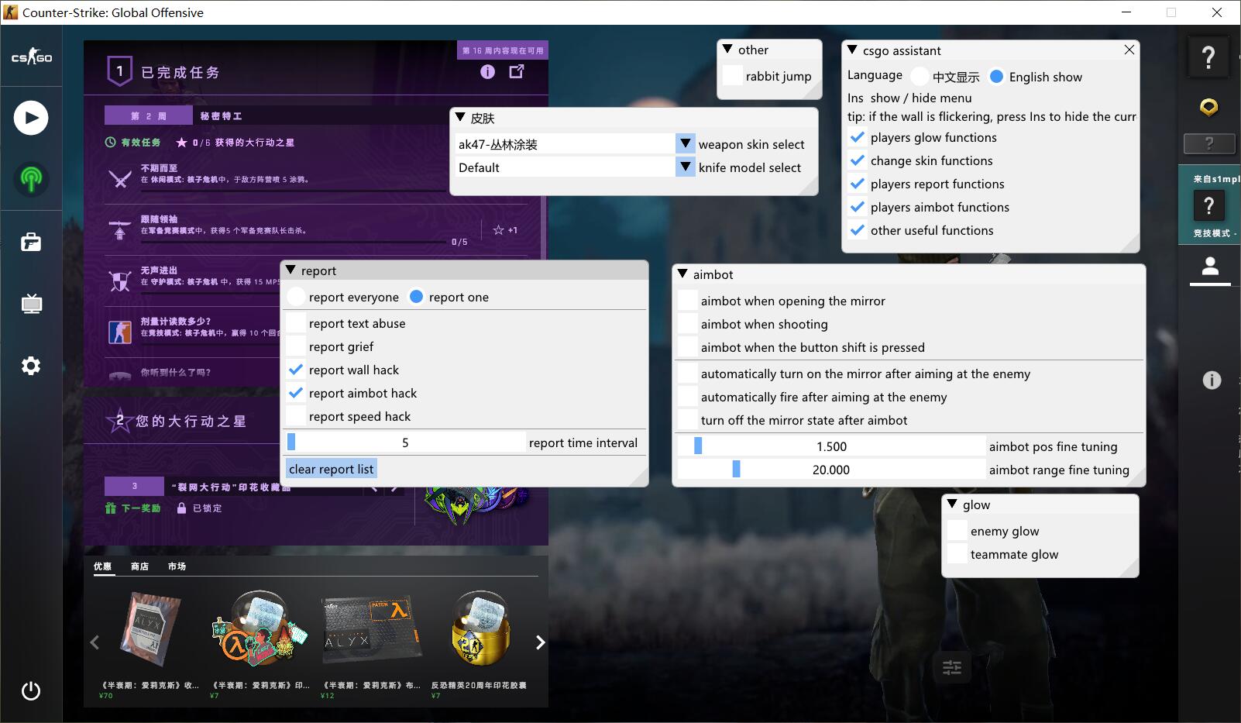Screen dimensions: 1241x723
Task: Open the Half-Life Alyx patch pack thumbnail
Action: 371,628
